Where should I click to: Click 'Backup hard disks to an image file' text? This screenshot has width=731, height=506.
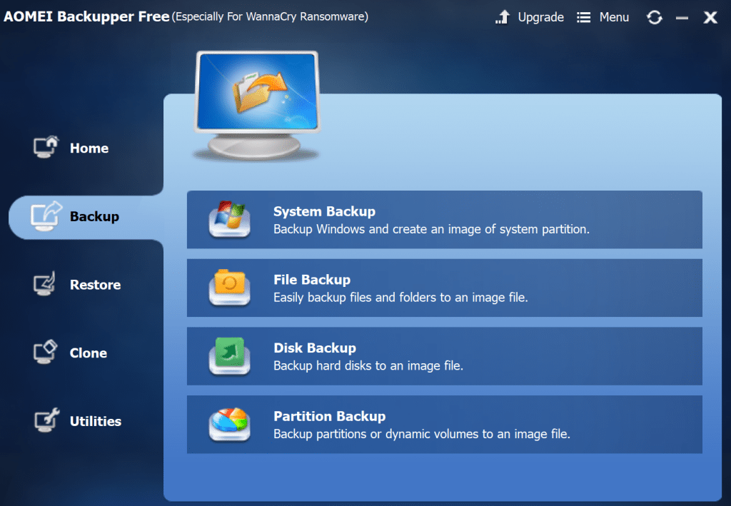tap(368, 365)
